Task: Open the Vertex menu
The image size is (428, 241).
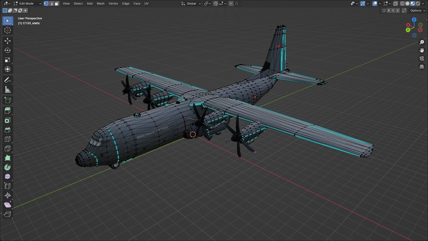Action: (113, 3)
